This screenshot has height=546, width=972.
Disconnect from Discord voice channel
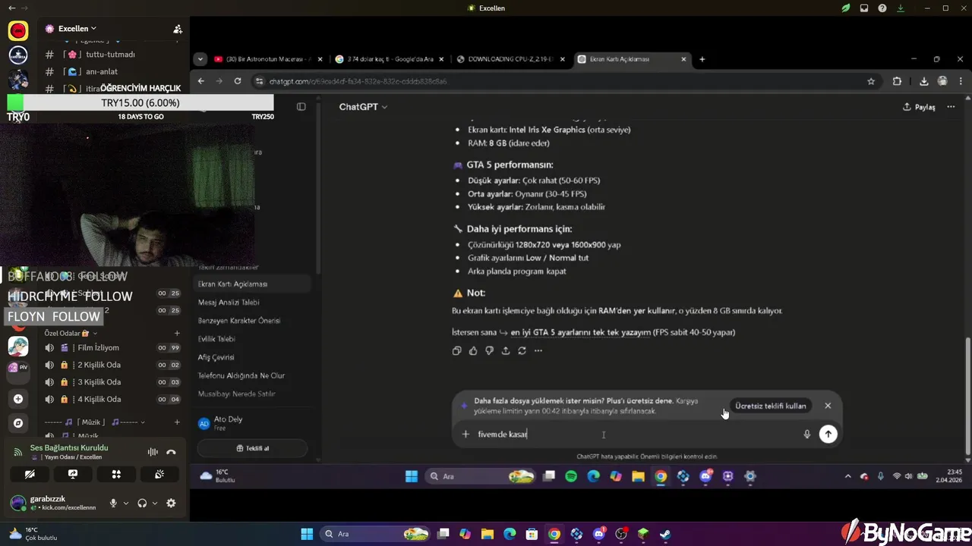tap(171, 452)
